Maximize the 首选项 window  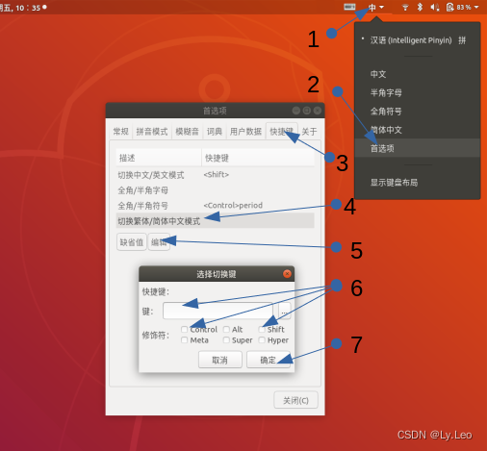(x=307, y=111)
